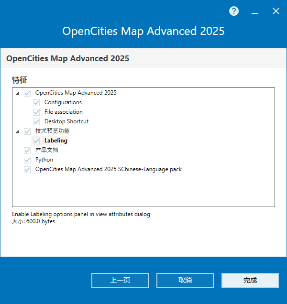Select the 产品文档 row label

pyautogui.click(x=46, y=150)
